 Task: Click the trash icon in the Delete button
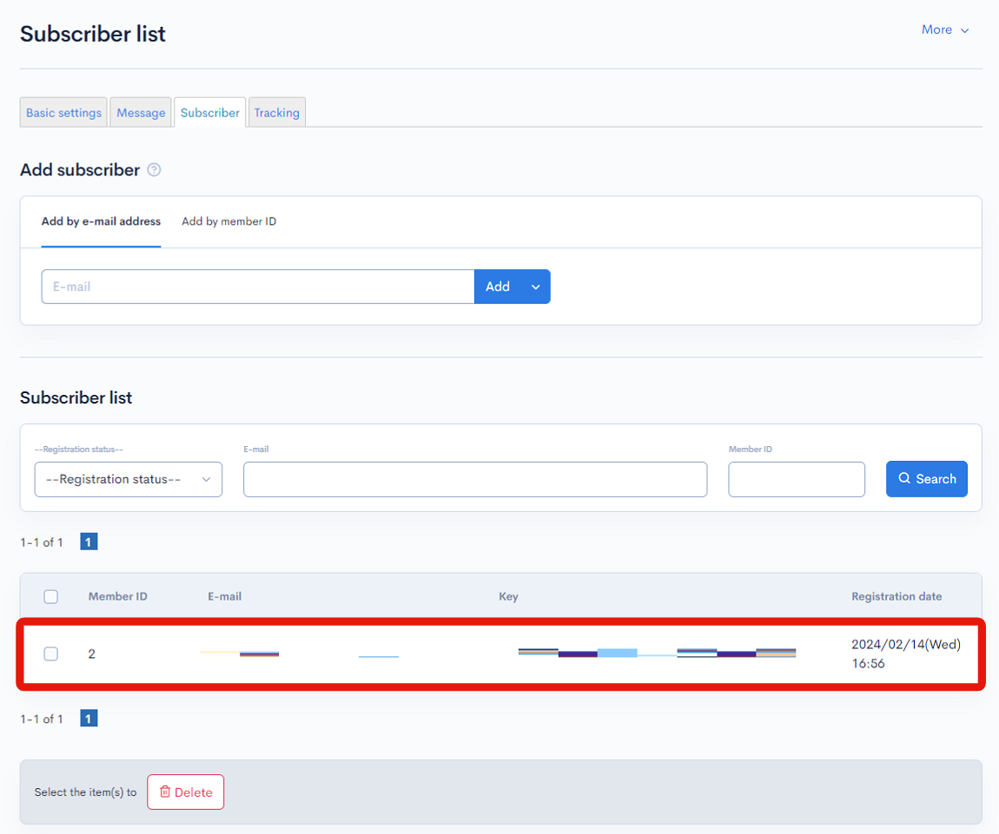[x=165, y=791]
